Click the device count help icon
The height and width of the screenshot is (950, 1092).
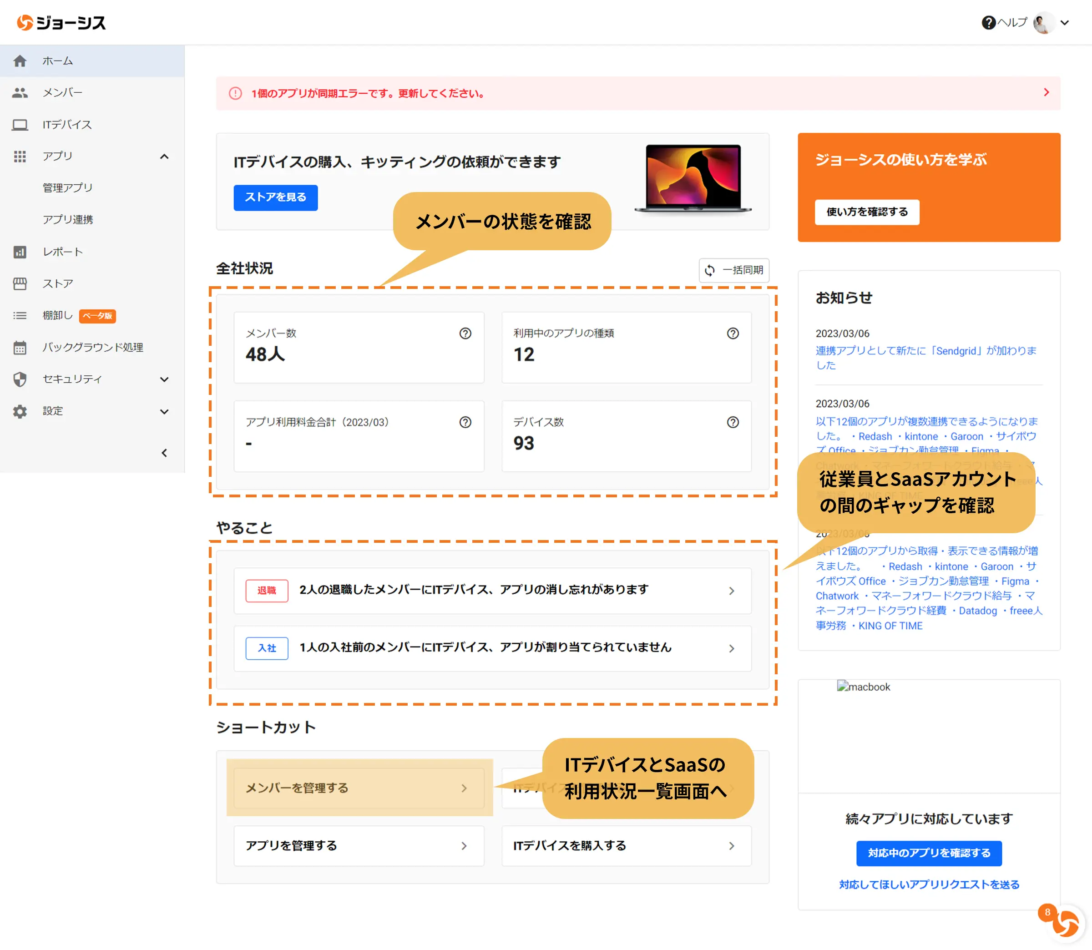(733, 423)
